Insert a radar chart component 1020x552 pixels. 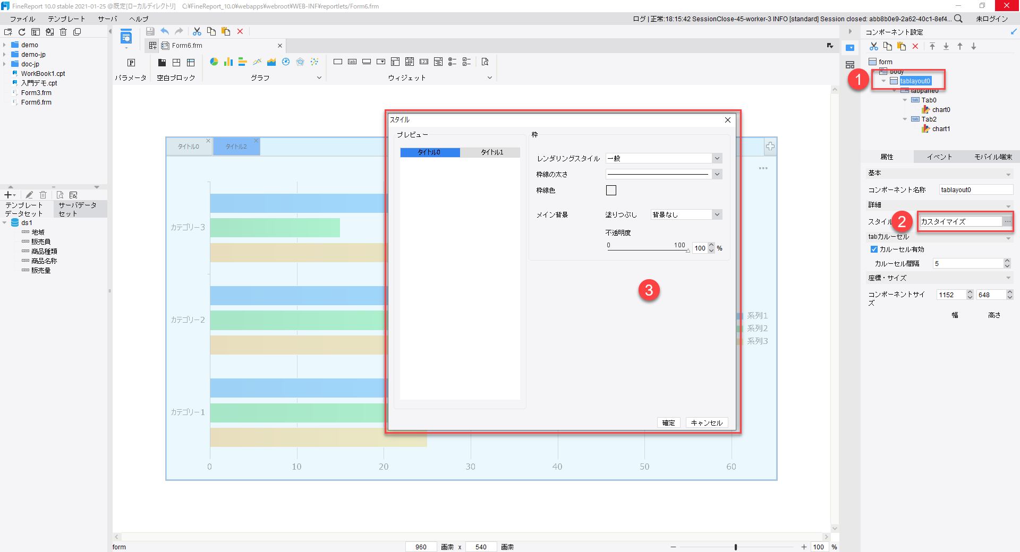pos(300,62)
